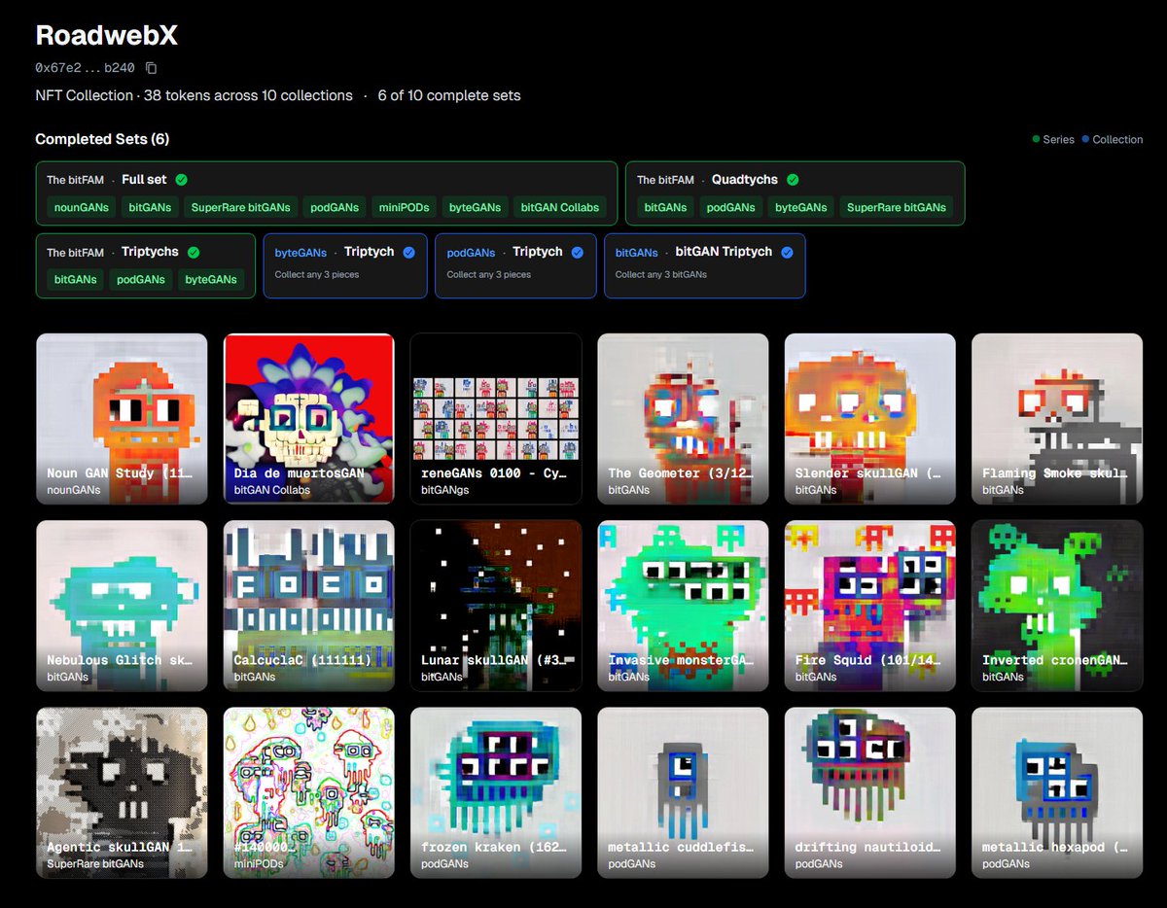Select the byteGANs tag in Quadtychs set
This screenshot has width=1167, height=908.
point(801,207)
